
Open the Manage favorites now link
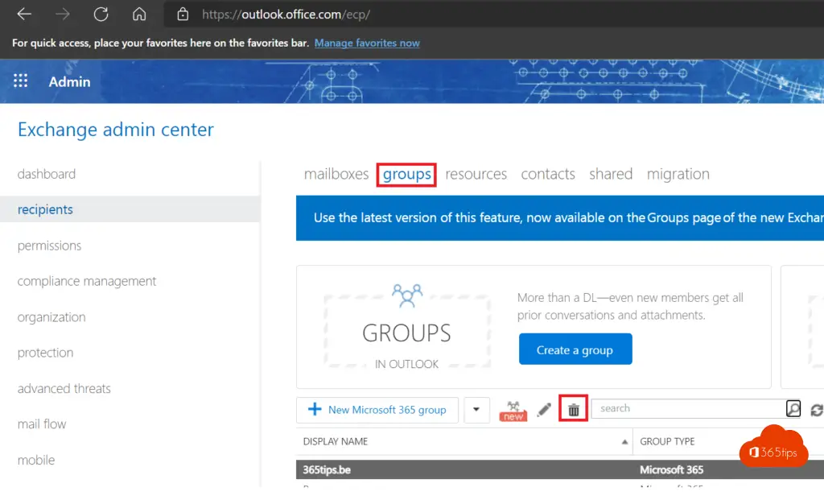[x=367, y=43]
